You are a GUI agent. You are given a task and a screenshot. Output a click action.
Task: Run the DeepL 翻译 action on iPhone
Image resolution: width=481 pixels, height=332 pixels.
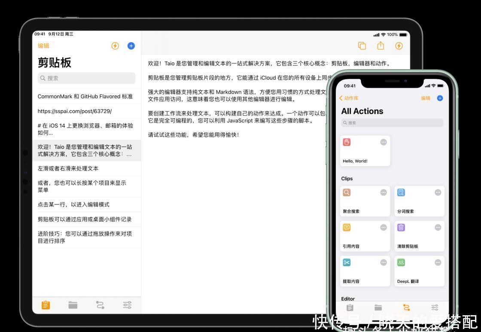tap(419, 271)
